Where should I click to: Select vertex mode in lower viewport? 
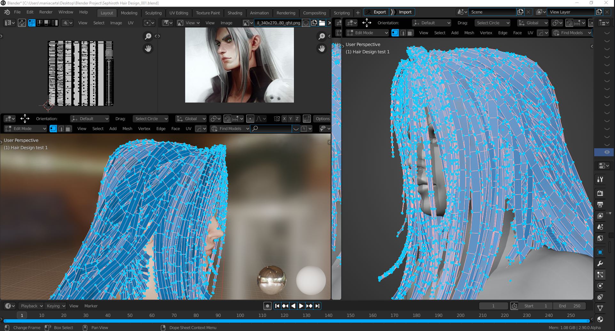point(53,128)
